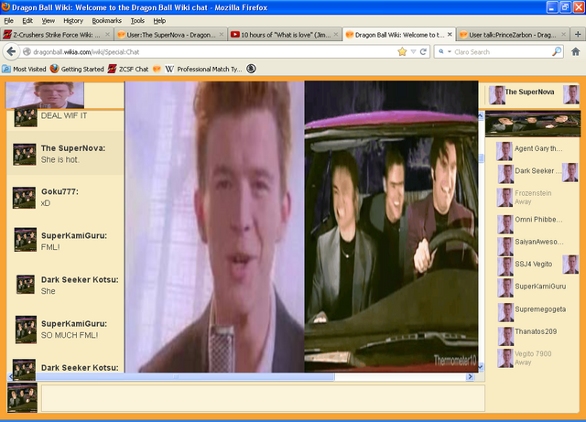The width and height of the screenshot is (586, 422).
Task: Click the dragonball.wikia.com address bar
Action: [210, 52]
